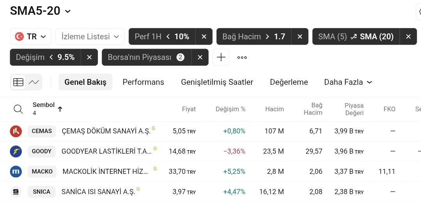The height and width of the screenshot is (212, 421).
Task: Click the GOODY company logo icon
Action: click(x=16, y=151)
